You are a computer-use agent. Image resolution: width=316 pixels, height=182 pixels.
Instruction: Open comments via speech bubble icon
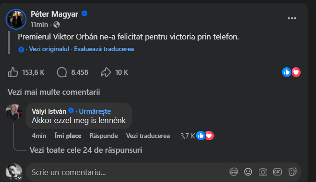(62, 72)
